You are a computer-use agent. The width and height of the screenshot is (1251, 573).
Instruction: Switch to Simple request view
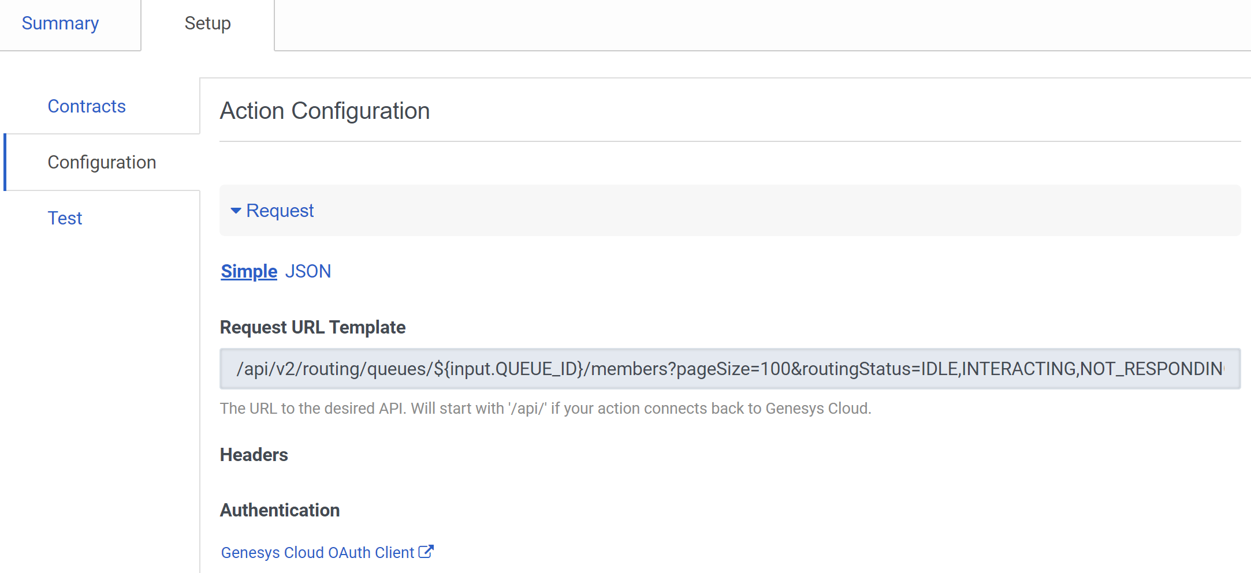(249, 271)
